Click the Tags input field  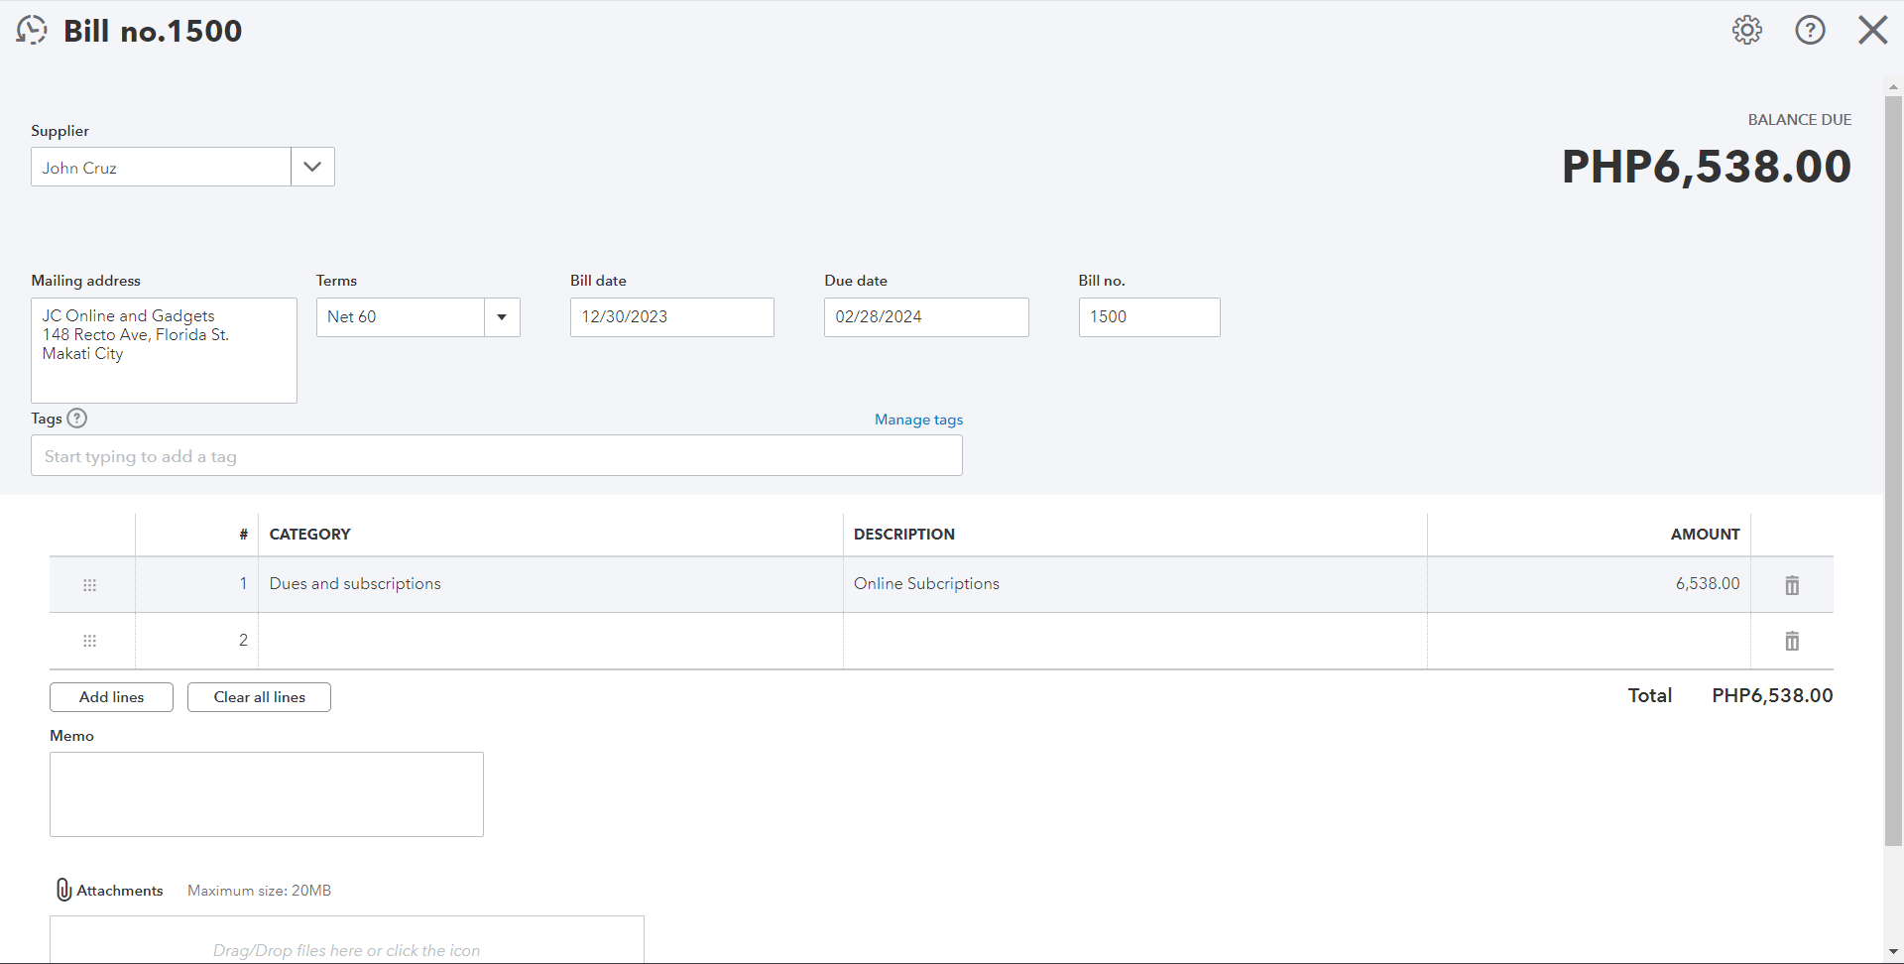496,455
